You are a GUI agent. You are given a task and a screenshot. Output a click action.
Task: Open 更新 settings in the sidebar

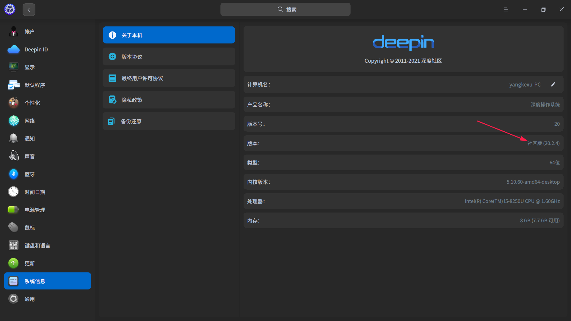pos(29,263)
